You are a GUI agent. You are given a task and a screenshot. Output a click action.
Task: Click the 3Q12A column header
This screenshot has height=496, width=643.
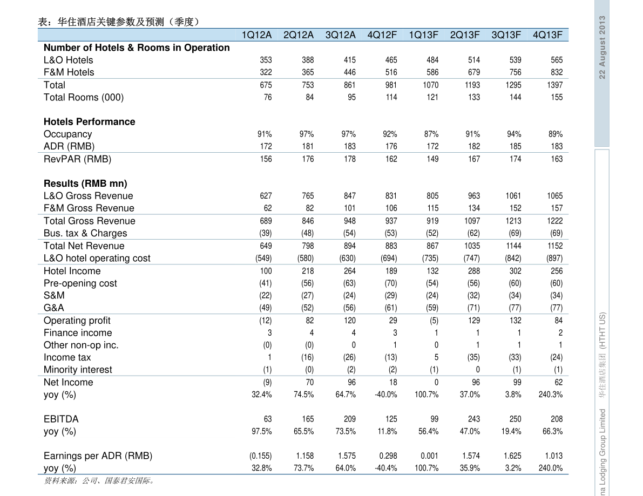coord(340,35)
